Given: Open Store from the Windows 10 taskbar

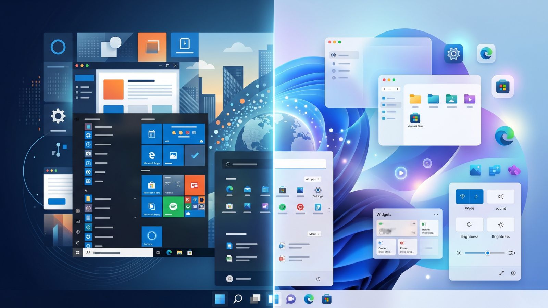Looking at the screenshot, I should [190, 253].
